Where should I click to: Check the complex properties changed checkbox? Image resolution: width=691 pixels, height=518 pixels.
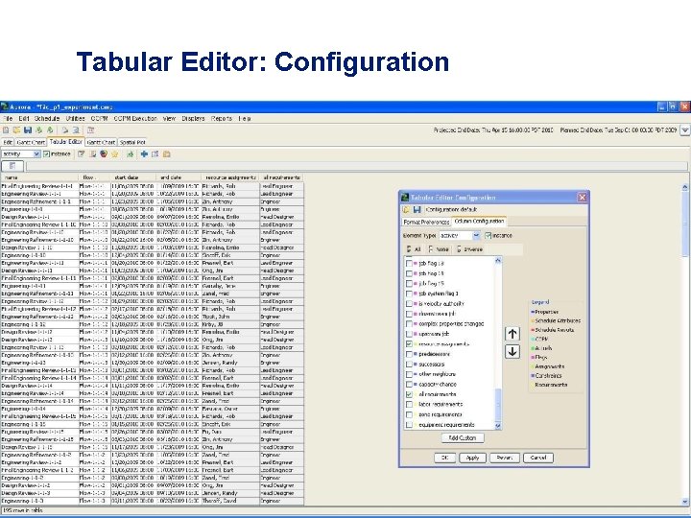pyautogui.click(x=409, y=324)
